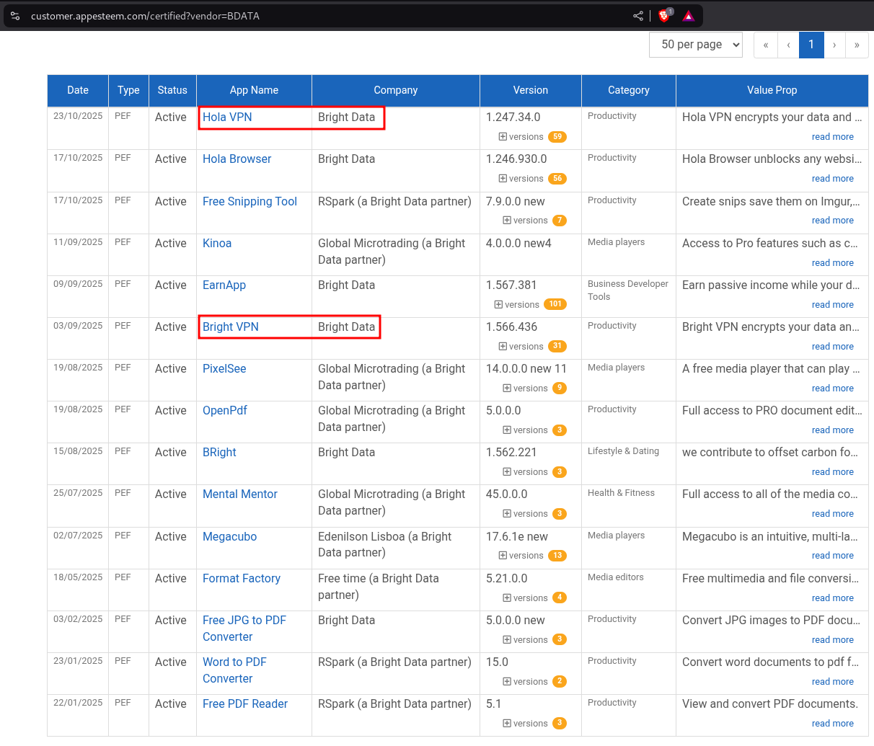Click the previous page single arrow

click(788, 45)
